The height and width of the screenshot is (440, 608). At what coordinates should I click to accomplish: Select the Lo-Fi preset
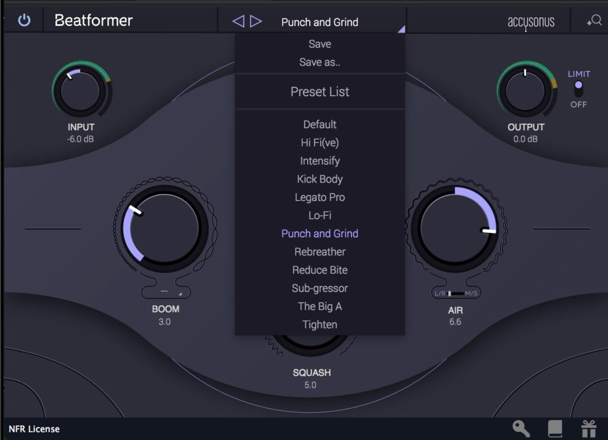point(320,215)
